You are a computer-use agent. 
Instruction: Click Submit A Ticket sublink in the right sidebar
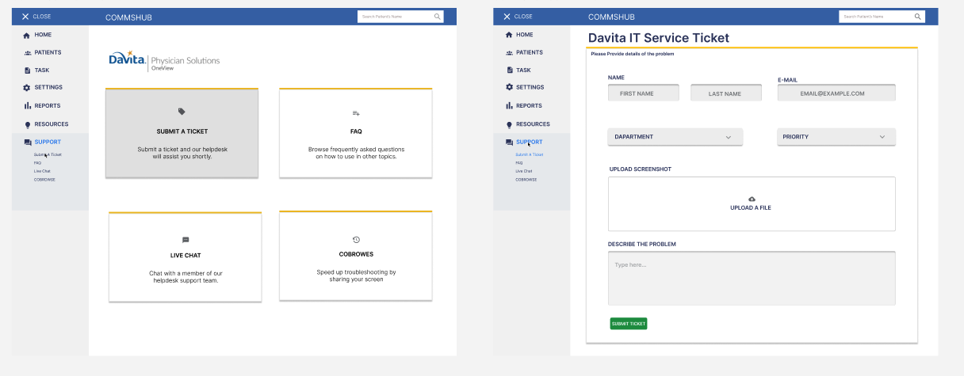tap(530, 154)
